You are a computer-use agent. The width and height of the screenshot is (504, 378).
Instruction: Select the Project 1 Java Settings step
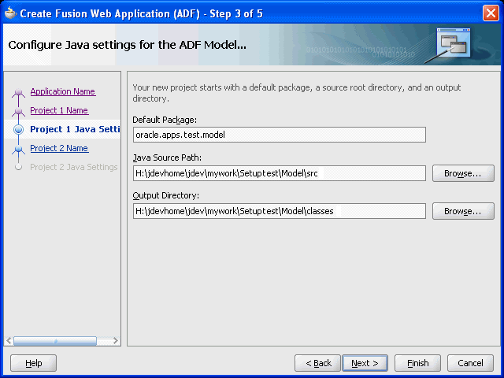[75, 129]
